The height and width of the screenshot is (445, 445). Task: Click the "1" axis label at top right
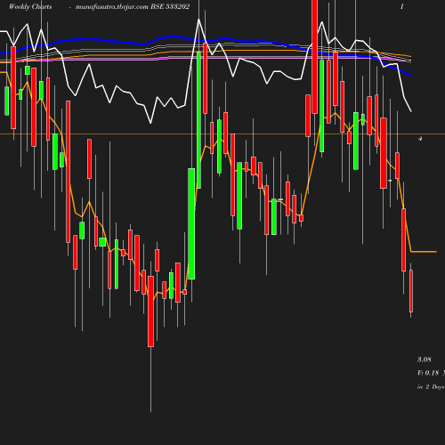(x=402, y=6)
